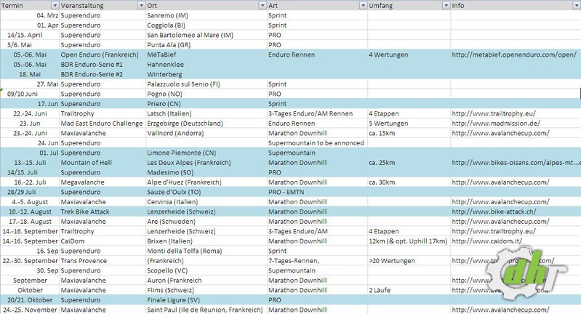Screen dimensions: 581x314
Task: Select the cell 'Trek Bike Attack'
Action: pos(103,212)
